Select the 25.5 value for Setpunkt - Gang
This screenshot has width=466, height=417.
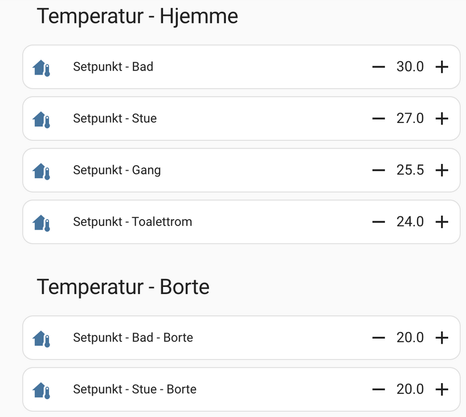pyautogui.click(x=410, y=170)
